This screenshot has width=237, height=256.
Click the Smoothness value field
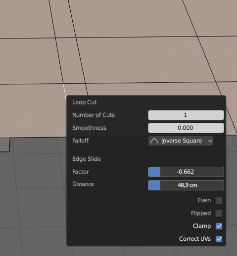(186, 128)
